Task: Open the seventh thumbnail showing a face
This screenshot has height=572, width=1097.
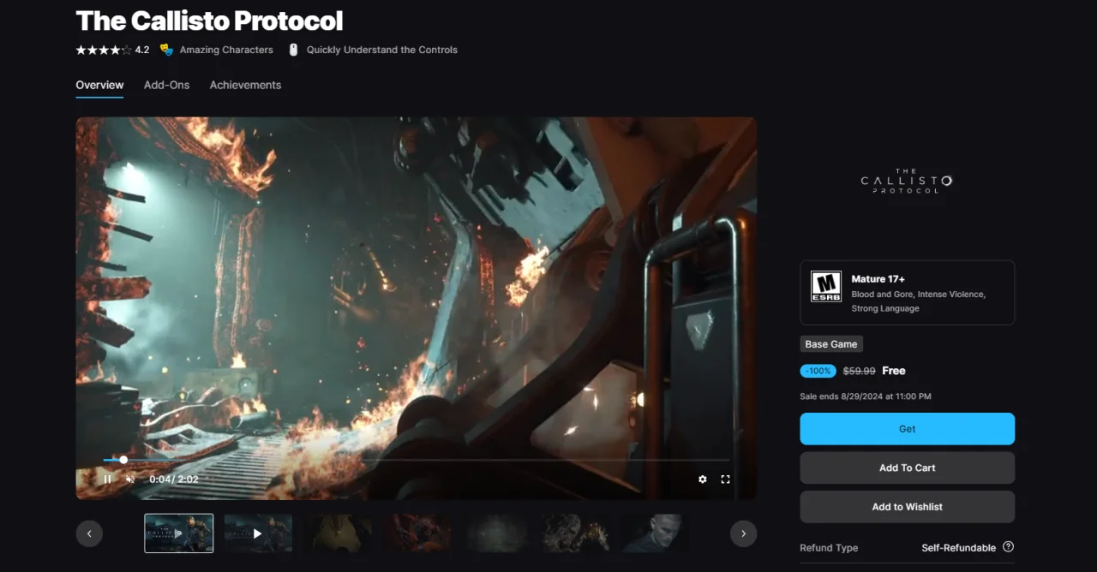Action: pyautogui.click(x=654, y=533)
